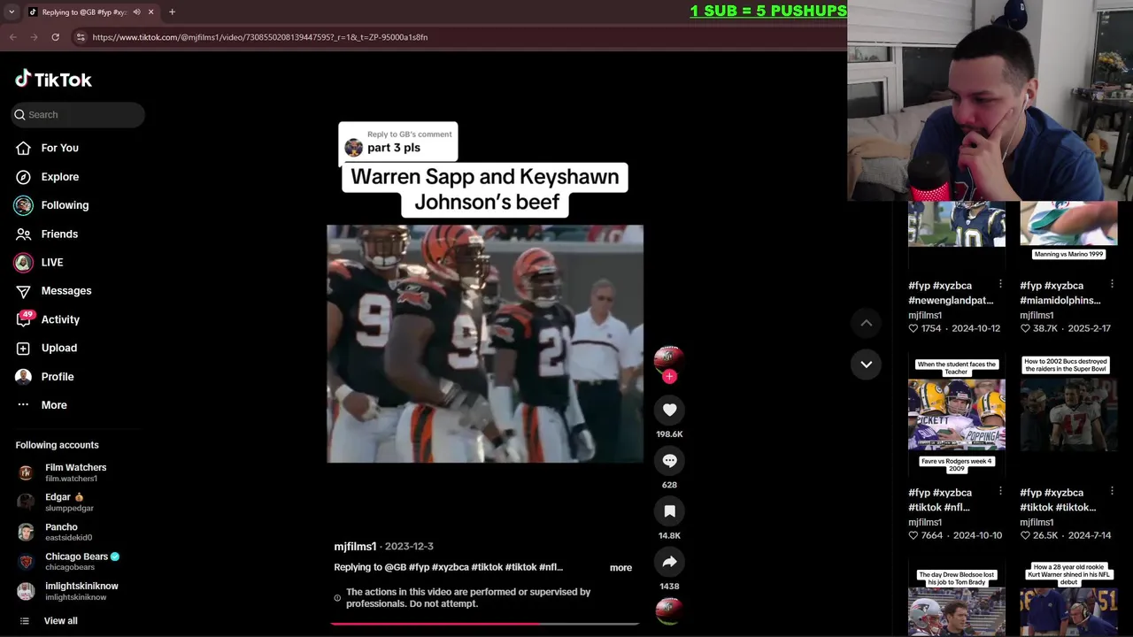
Task: Mute the tab via speaker icon
Action: pos(136,12)
